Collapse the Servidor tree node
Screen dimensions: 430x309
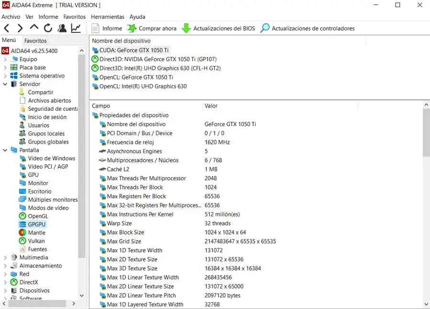coord(5,84)
